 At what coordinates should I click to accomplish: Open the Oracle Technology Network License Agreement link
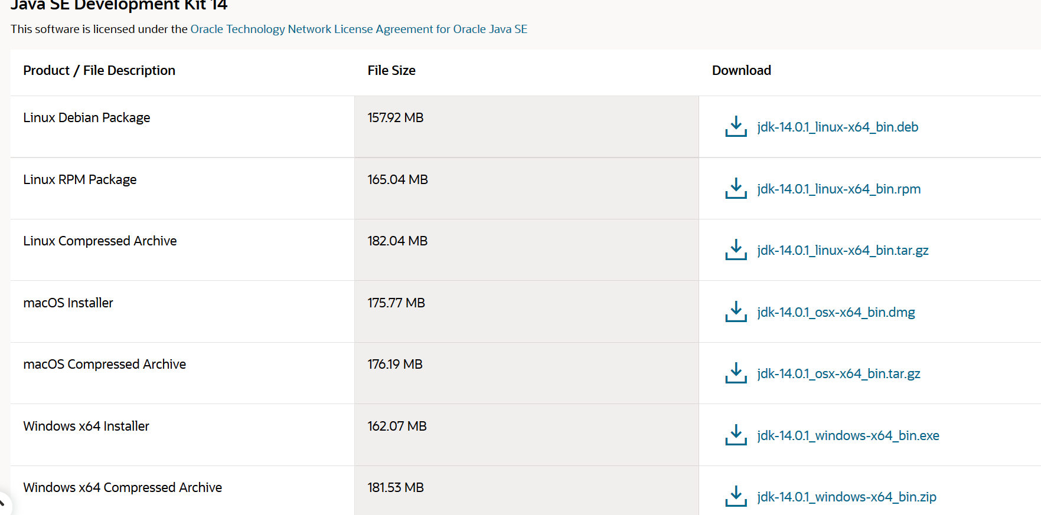(358, 29)
